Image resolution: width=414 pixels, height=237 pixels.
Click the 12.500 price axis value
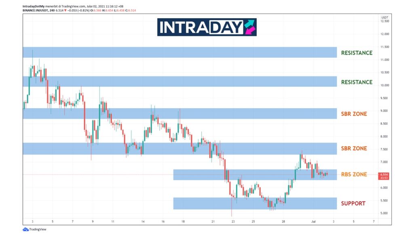click(x=384, y=21)
